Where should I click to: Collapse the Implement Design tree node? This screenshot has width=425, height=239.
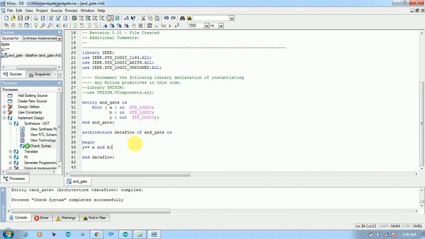tap(4, 118)
